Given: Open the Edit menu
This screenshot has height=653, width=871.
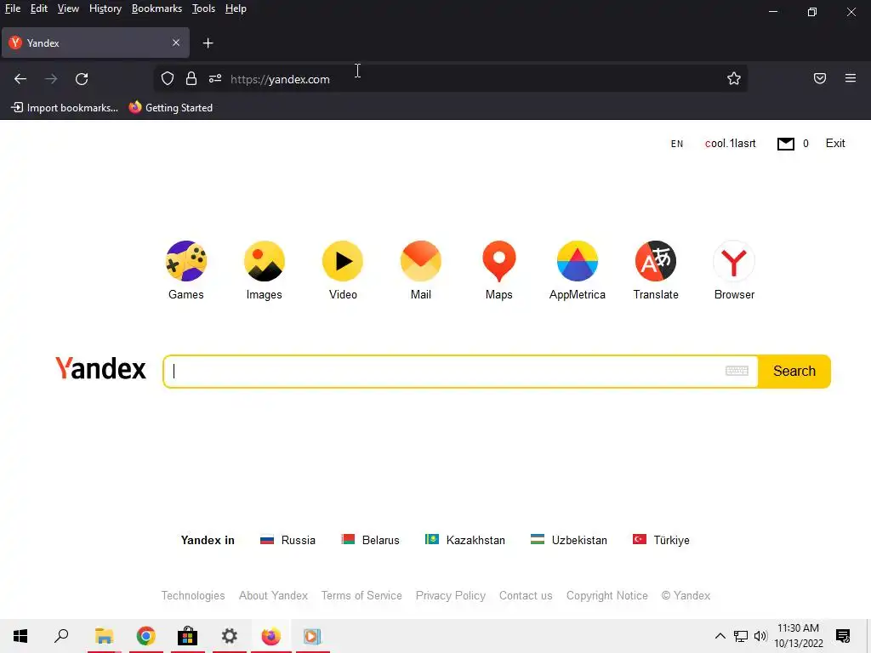Looking at the screenshot, I should point(39,9).
